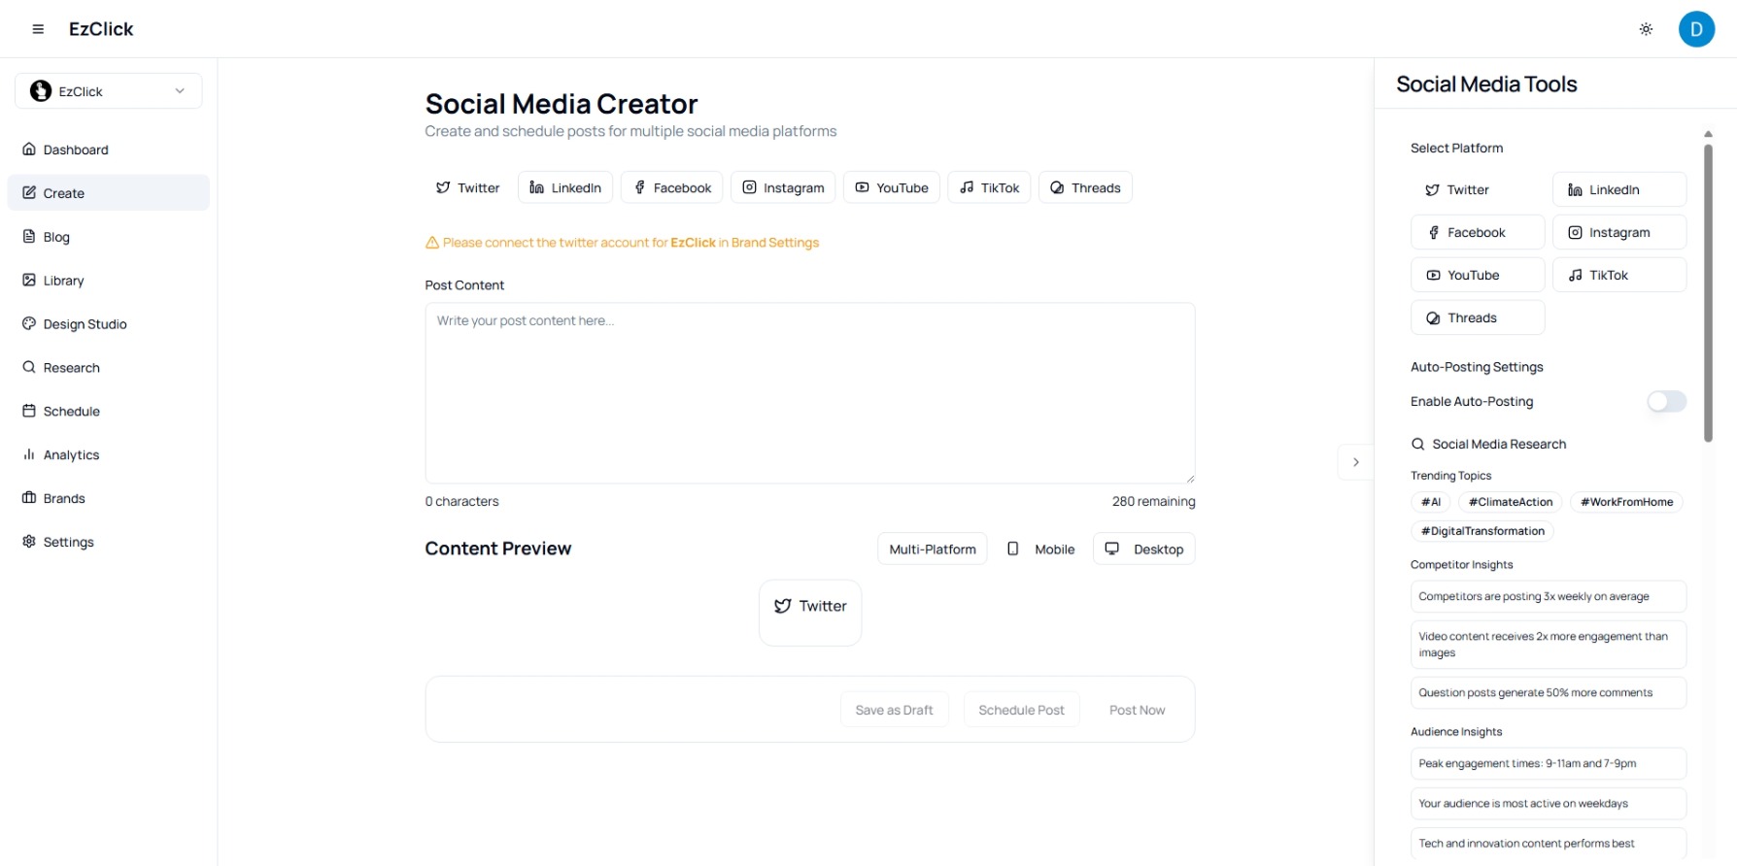Click the Schedule Post button
Viewport: 1737px width, 866px height.
[x=1021, y=710]
